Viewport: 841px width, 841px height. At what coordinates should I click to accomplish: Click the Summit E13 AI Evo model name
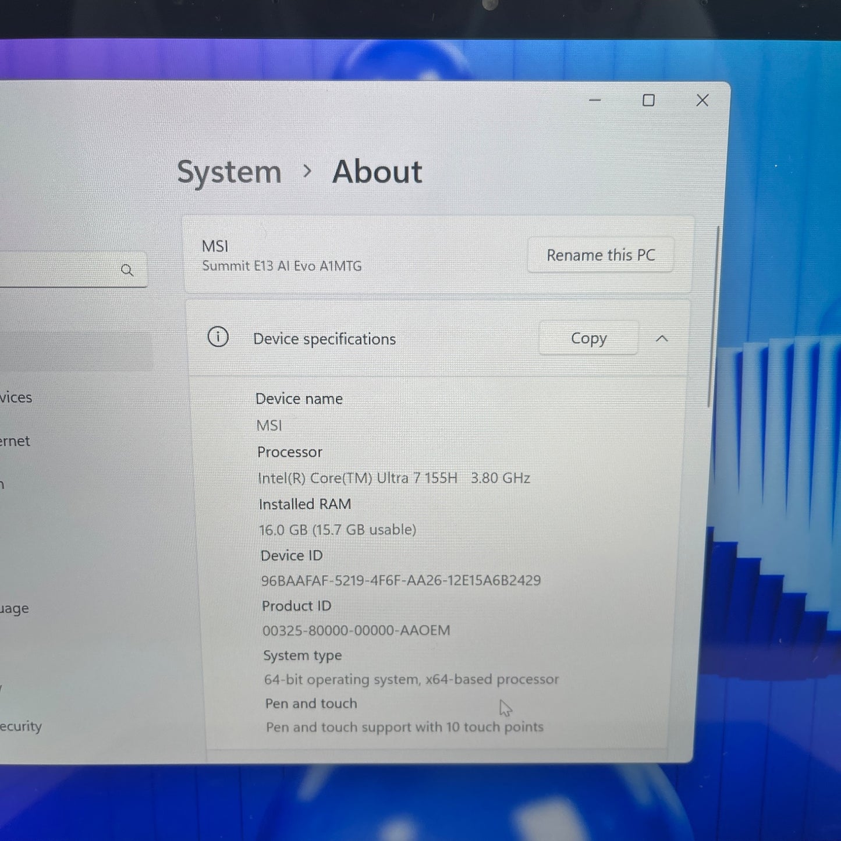tap(282, 266)
